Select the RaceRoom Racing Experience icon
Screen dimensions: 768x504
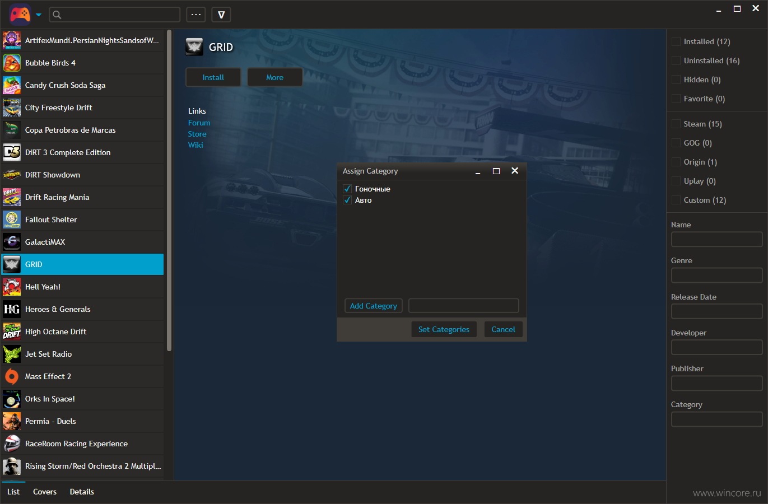[x=12, y=444]
